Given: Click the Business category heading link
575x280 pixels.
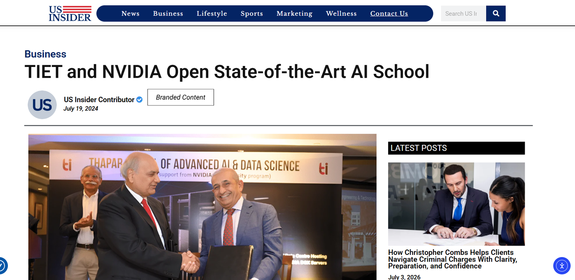Looking at the screenshot, I should 45,54.
